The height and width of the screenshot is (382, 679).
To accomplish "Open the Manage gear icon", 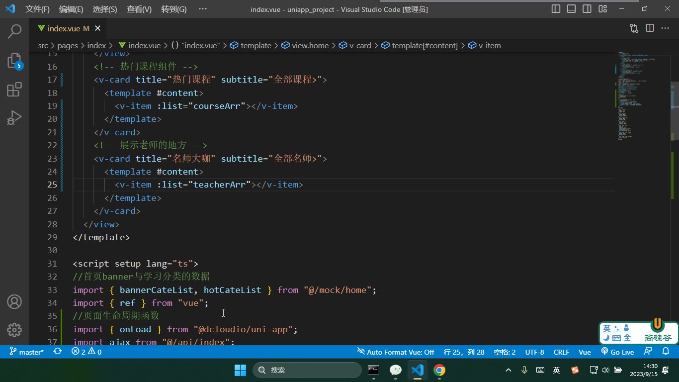I will pos(14,330).
